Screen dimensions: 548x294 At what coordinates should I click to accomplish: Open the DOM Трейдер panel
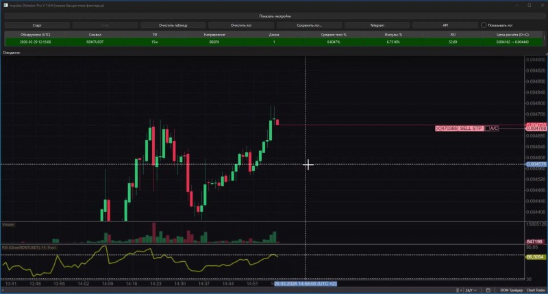coord(511,290)
